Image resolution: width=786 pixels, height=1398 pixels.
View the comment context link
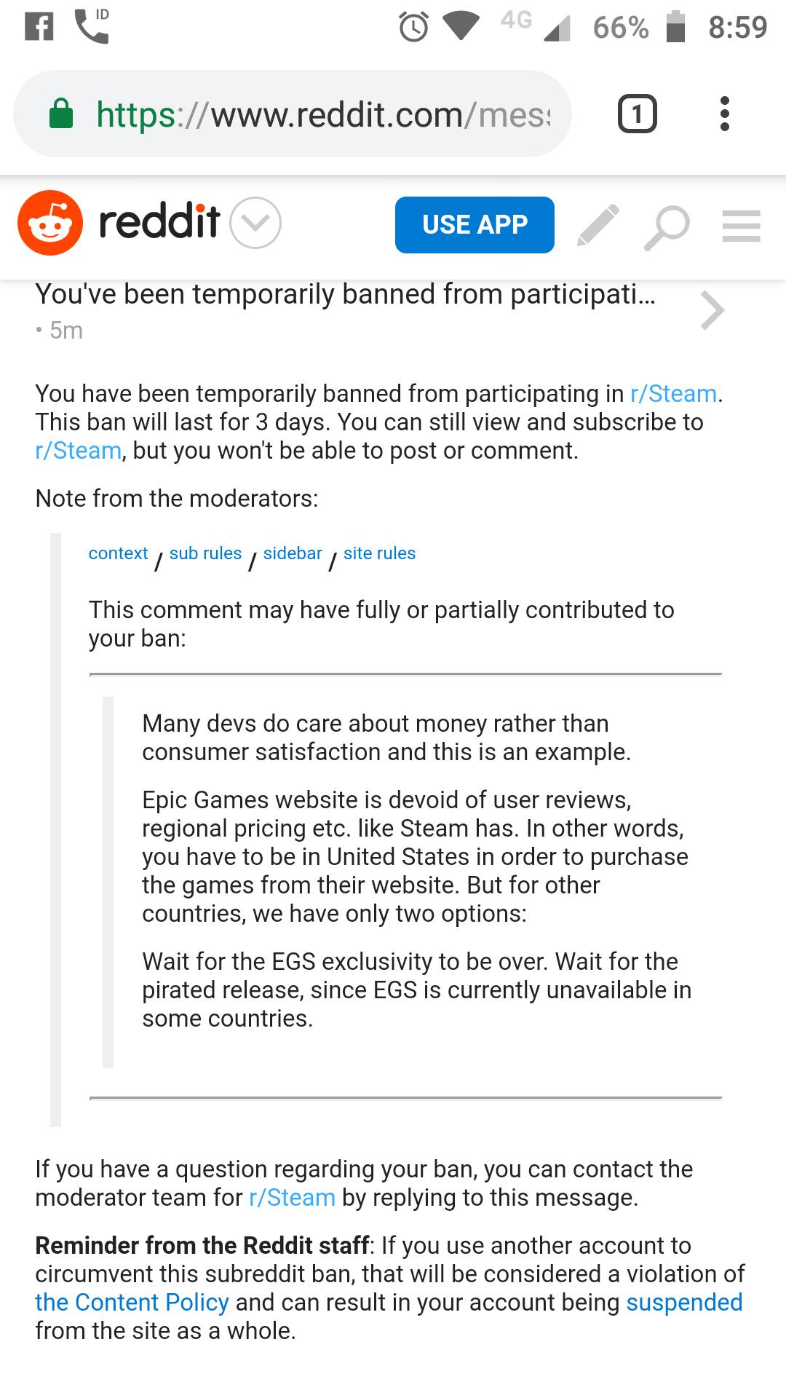[118, 553]
